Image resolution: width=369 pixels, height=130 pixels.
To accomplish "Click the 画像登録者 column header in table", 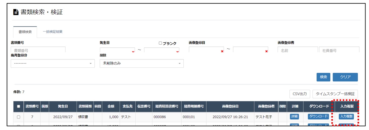I will (x=266, y=106).
